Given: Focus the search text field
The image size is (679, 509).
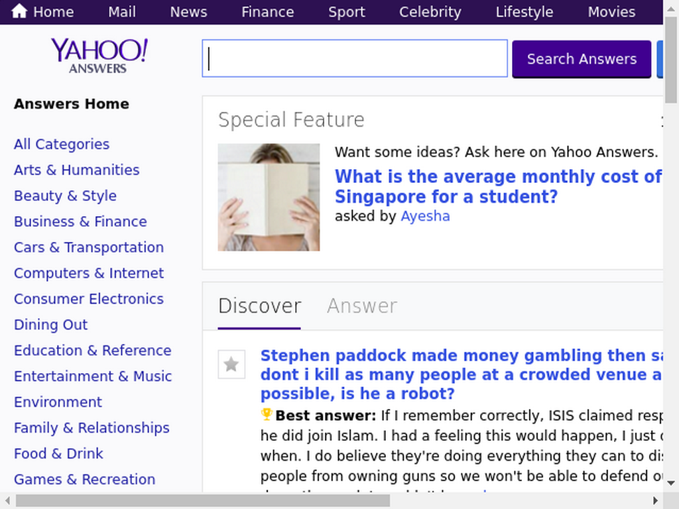Looking at the screenshot, I should pos(355,58).
